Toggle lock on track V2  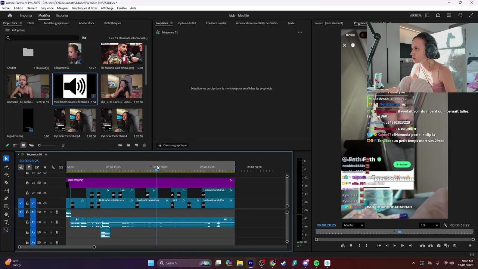point(27,193)
